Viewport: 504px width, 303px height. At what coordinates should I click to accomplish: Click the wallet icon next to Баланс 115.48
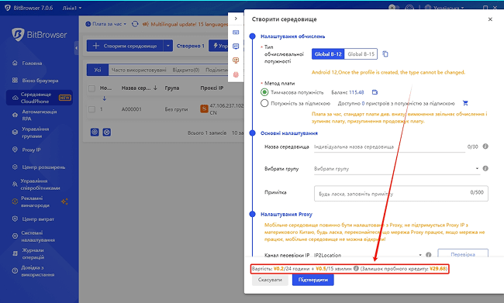click(375, 92)
